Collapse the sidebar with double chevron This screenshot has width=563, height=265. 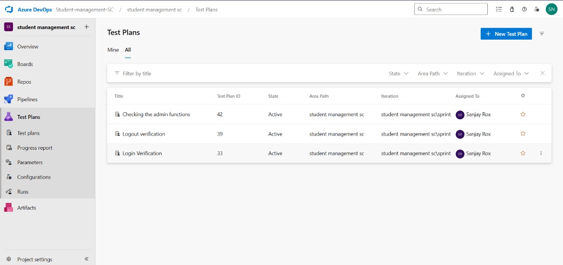point(86,259)
